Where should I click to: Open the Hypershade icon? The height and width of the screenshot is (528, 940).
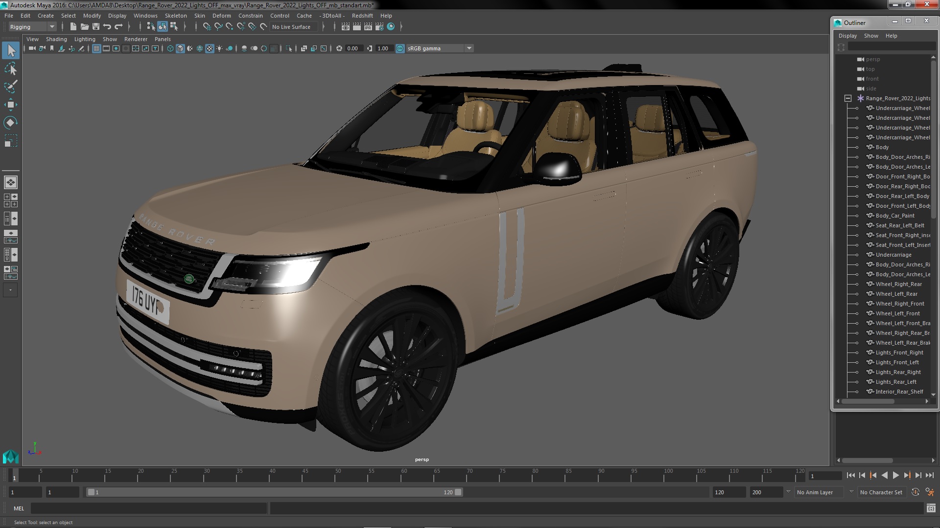391,27
